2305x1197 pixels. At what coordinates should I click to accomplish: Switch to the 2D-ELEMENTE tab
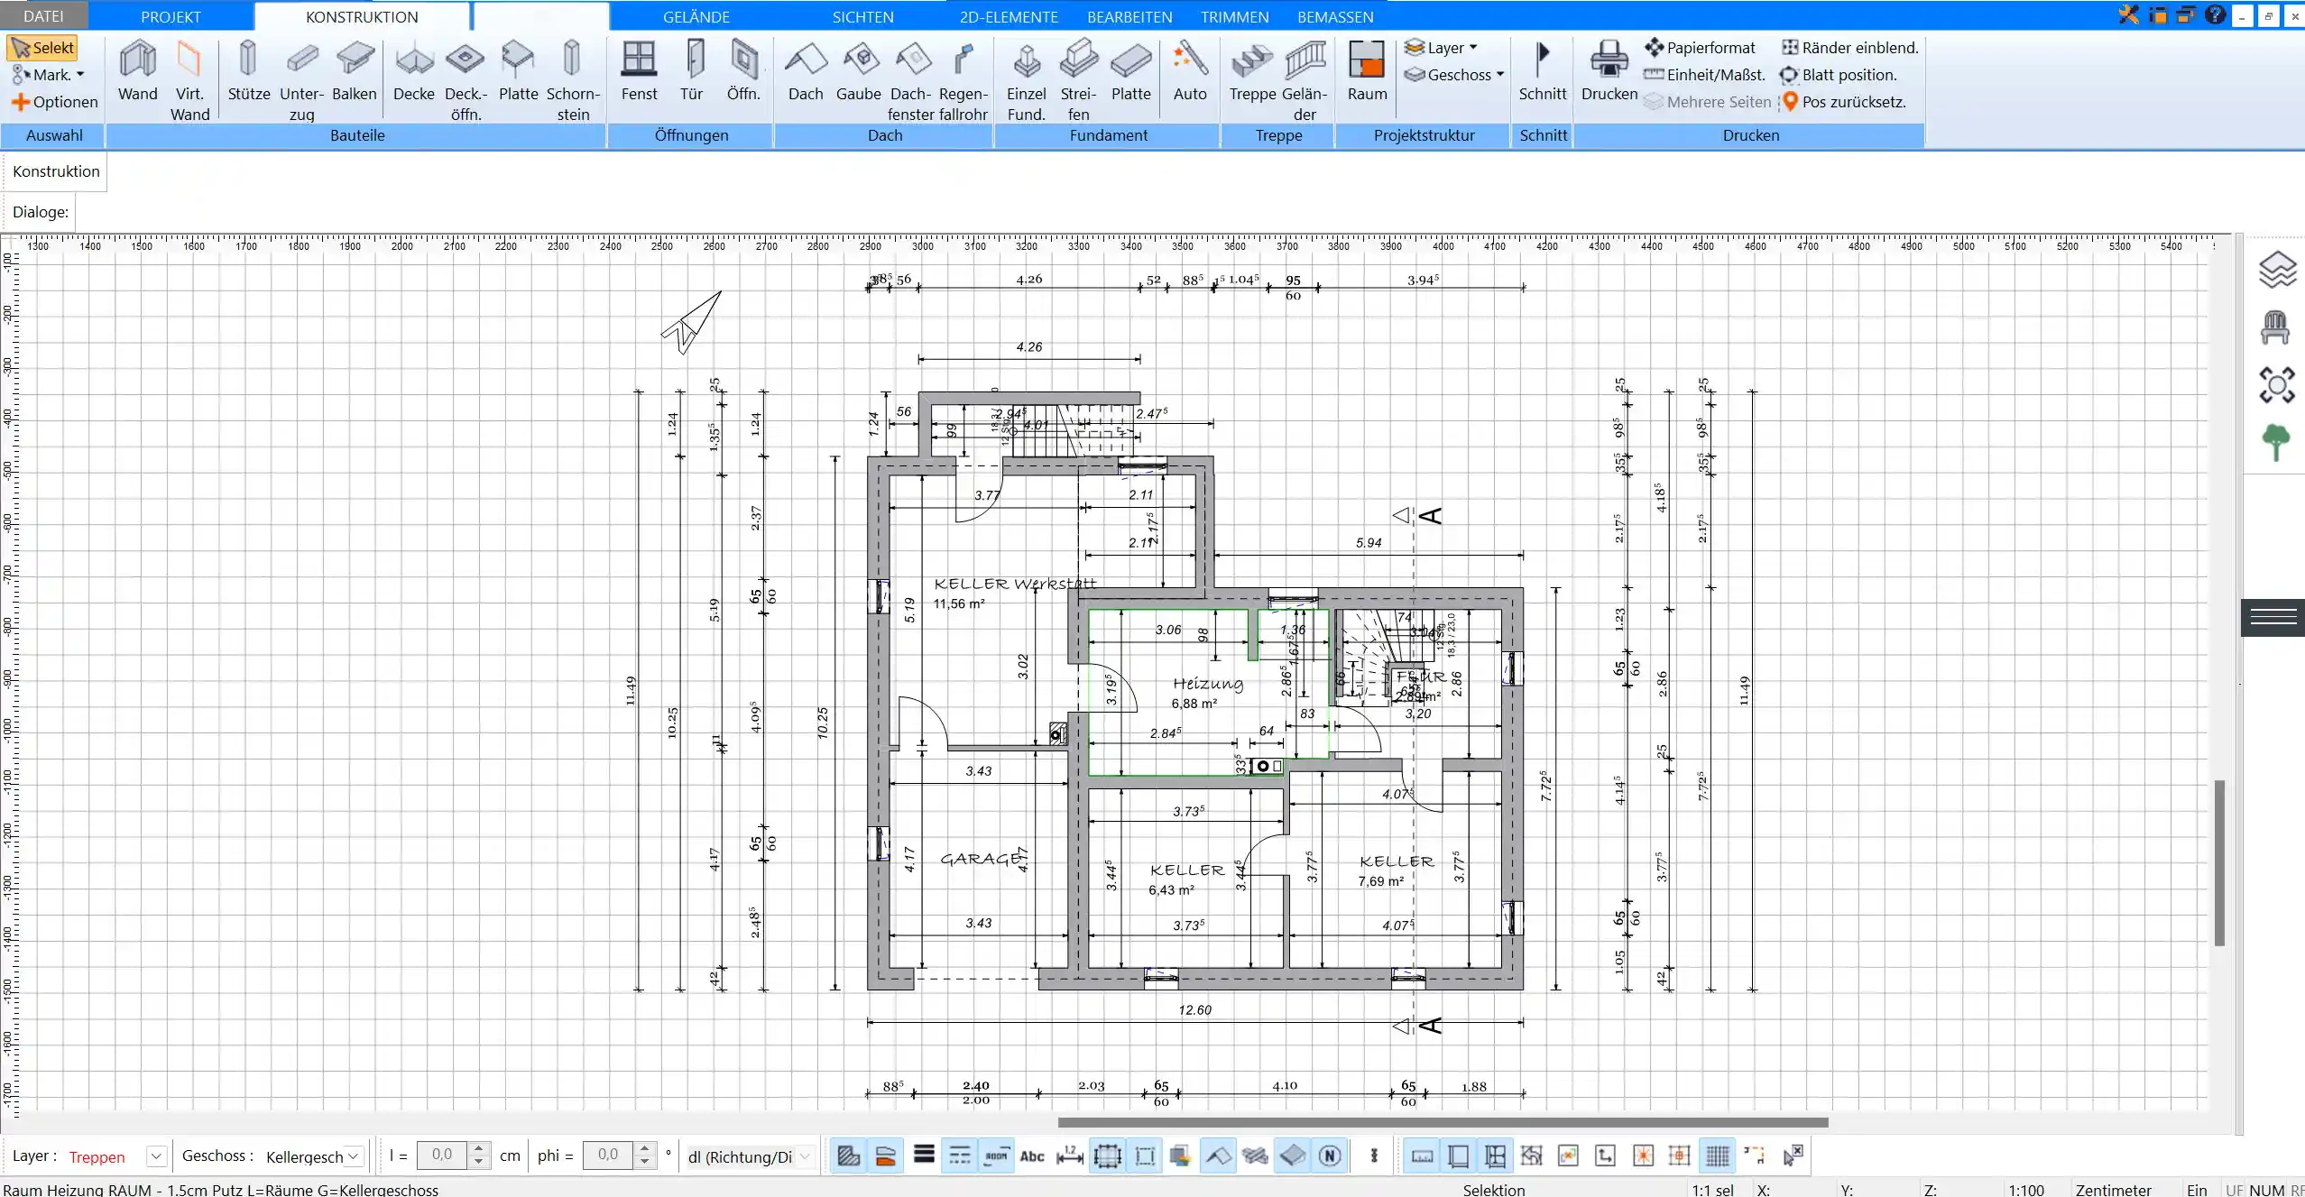pos(1009,16)
